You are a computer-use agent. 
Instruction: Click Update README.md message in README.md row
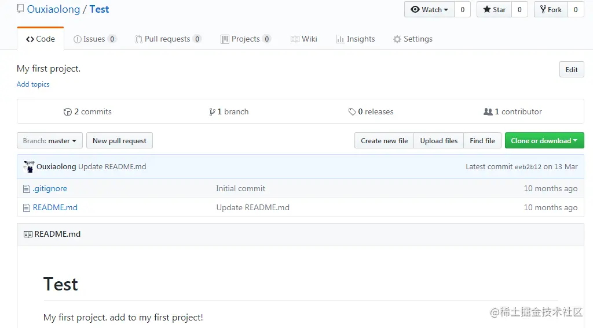(252, 207)
